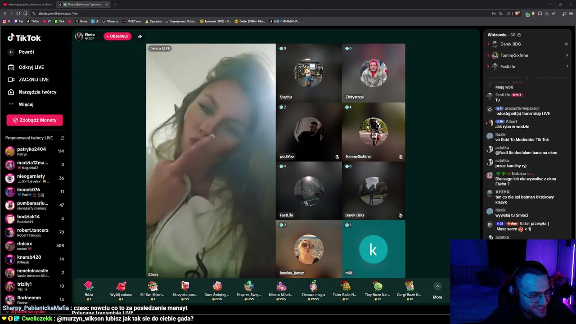Send the Tiny Boże Nar... gift

(x=378, y=291)
